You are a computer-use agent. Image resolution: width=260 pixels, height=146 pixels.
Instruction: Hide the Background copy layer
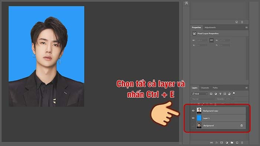coord(193,111)
